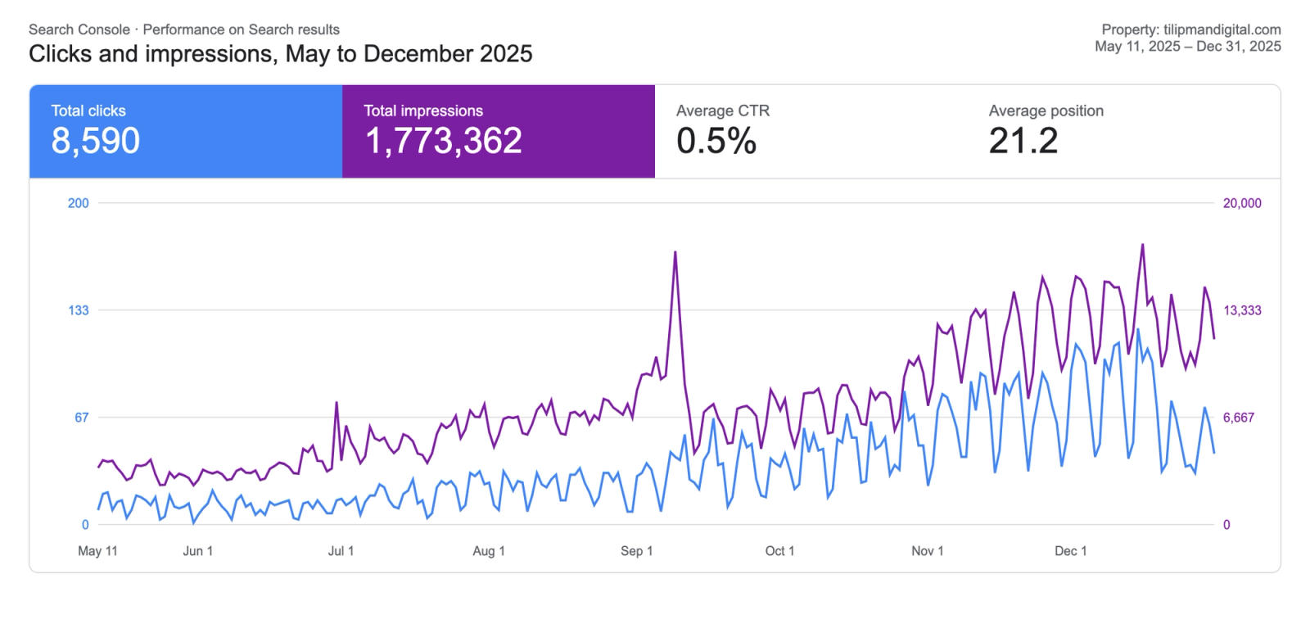Click the purple impressions spike peak after Sep 1
Screen dimensions: 1310x619
pos(675,252)
